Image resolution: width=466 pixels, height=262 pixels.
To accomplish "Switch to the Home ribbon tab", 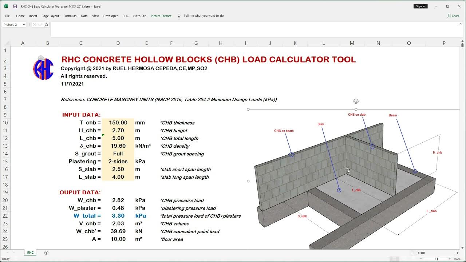I will (x=20, y=16).
